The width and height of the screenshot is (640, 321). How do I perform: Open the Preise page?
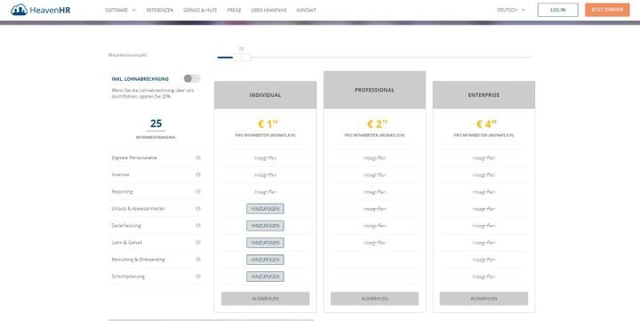(x=234, y=10)
